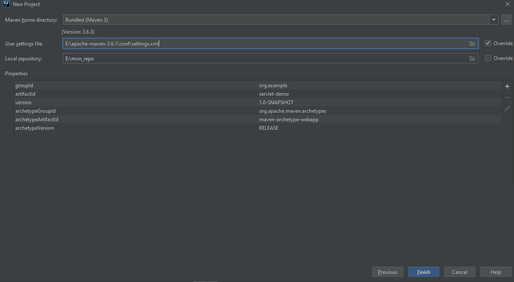The image size is (514, 282).
Task: Select the groupId property row
Action: point(258,85)
